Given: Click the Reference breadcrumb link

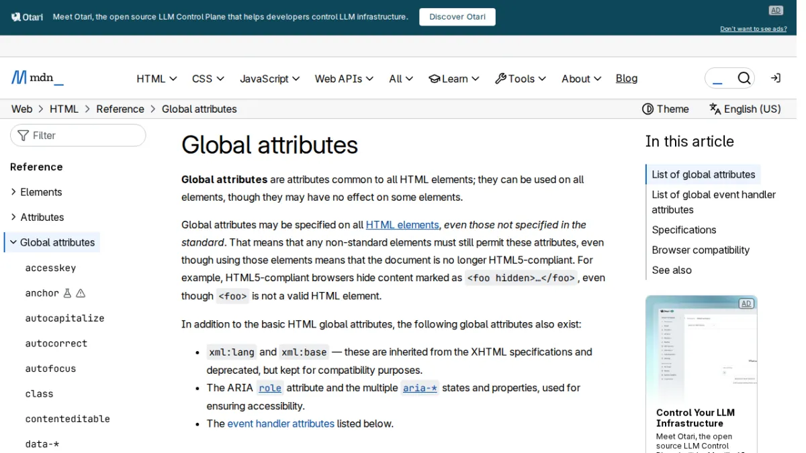Looking at the screenshot, I should pyautogui.click(x=120, y=109).
